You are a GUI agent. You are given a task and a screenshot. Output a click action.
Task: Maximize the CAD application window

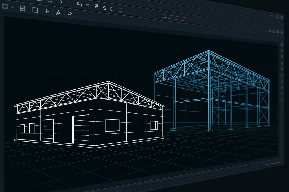point(277,17)
